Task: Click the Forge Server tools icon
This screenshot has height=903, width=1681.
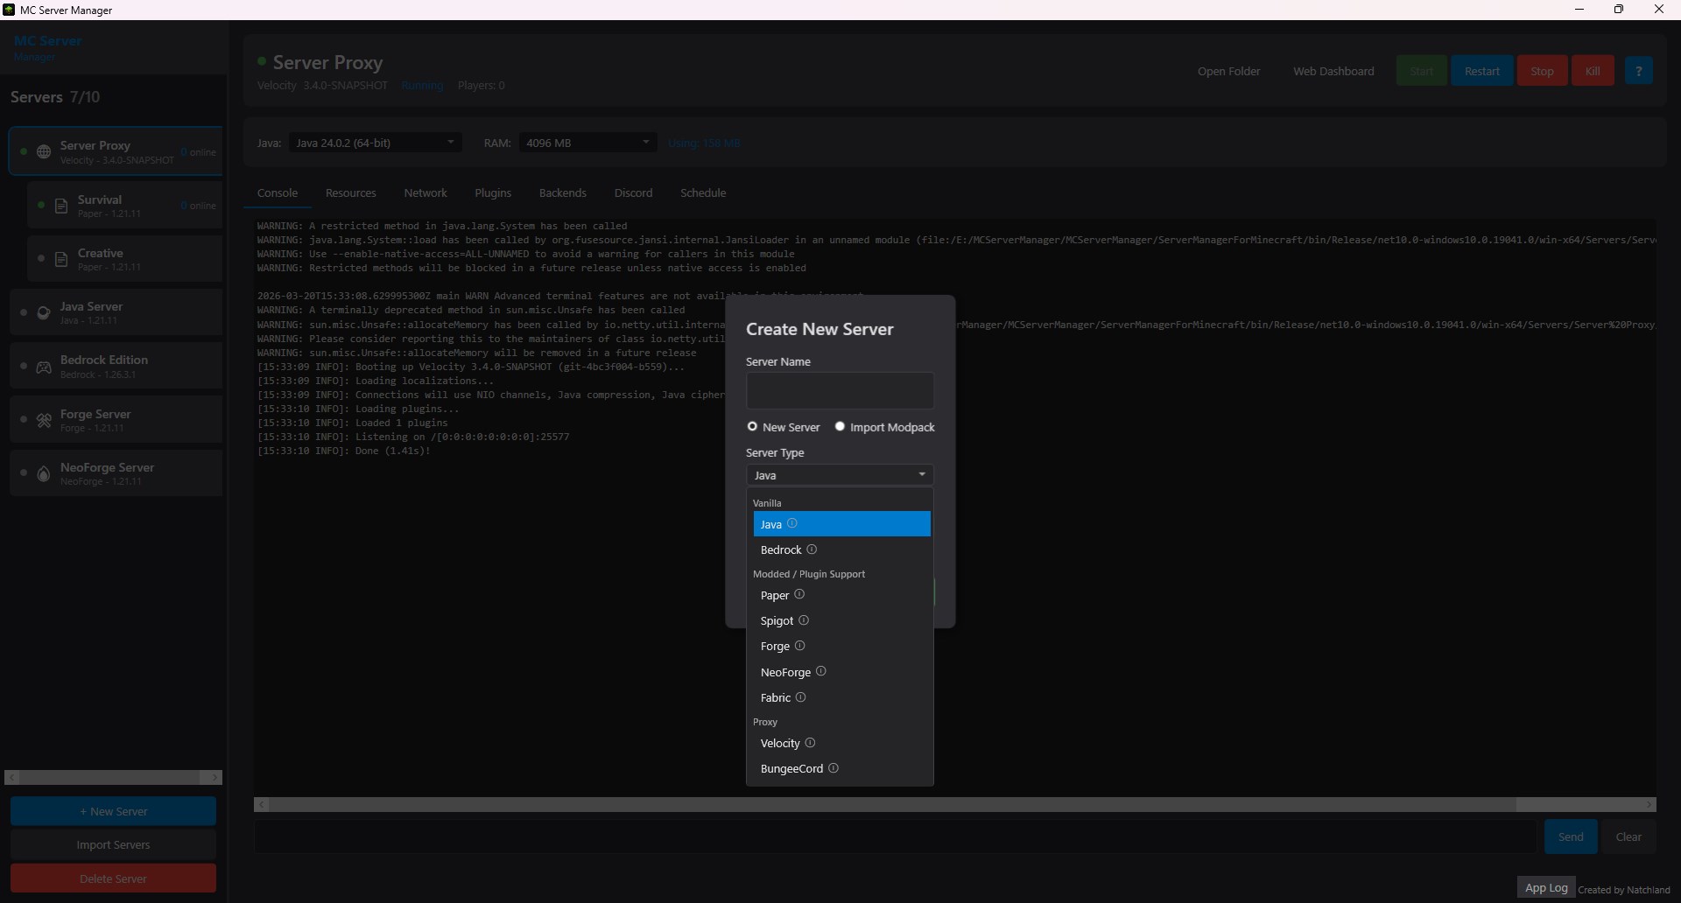Action: 44,421
